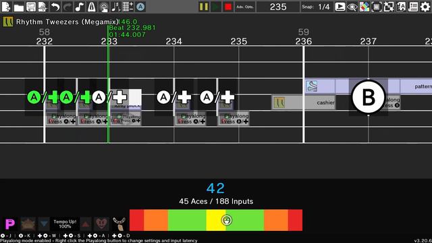Click the greyed redo arrow
432x243 pixels.
tap(67, 7)
